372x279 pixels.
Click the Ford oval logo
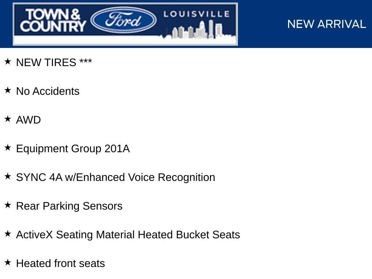(124, 20)
